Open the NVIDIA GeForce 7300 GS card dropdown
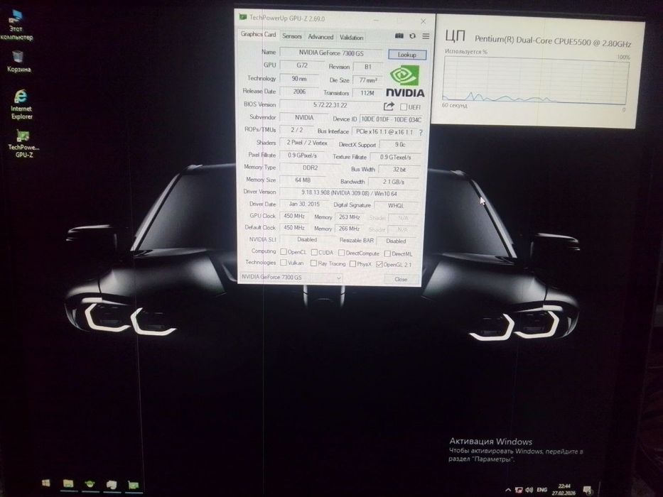Image resolution: width=663 pixels, height=497 pixels. [291, 277]
